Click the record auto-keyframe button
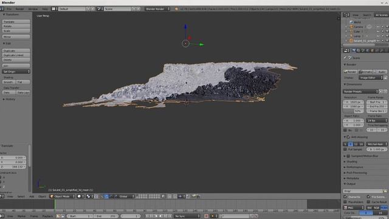Screen dimensions: 389x219 point(207,217)
